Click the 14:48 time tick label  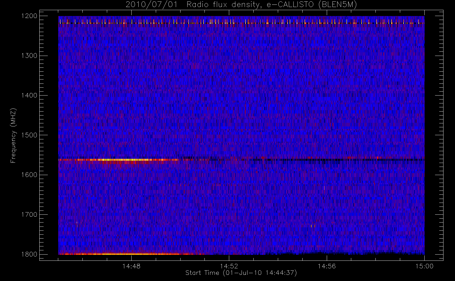point(131,266)
